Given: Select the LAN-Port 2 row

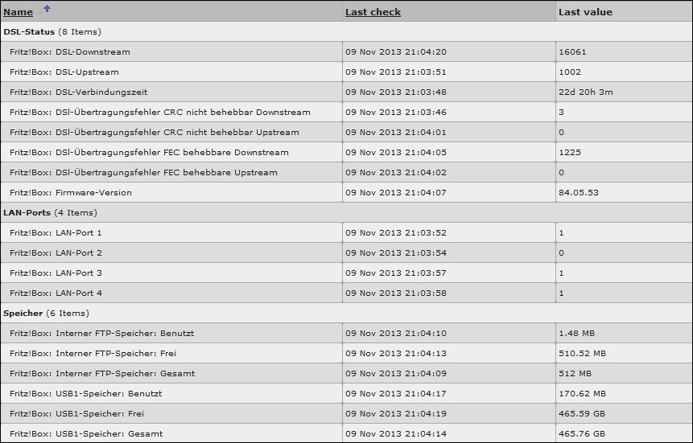Looking at the screenshot, I should [x=56, y=252].
